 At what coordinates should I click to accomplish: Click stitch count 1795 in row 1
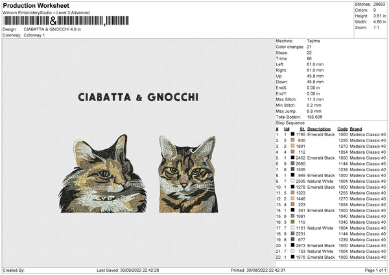[x=301, y=134]
